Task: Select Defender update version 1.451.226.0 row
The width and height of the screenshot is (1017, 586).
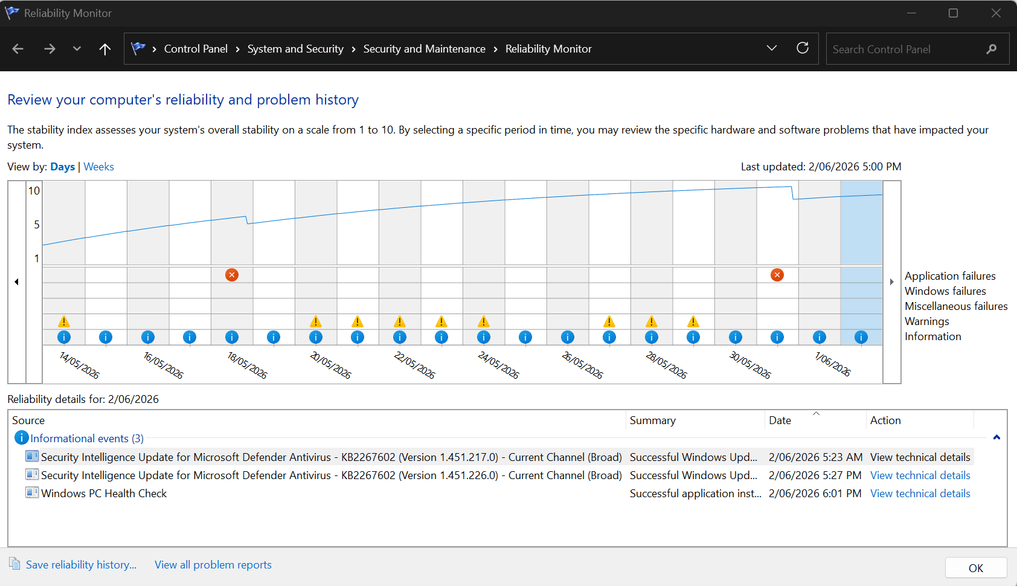Action: (499, 475)
